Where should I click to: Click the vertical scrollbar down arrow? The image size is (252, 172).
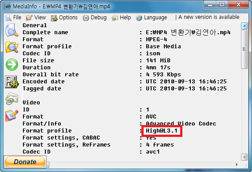[244, 157]
